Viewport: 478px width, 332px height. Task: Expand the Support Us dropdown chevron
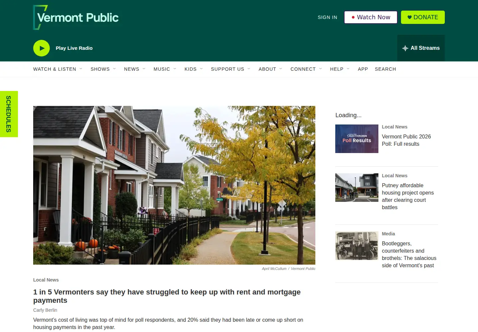click(x=249, y=69)
